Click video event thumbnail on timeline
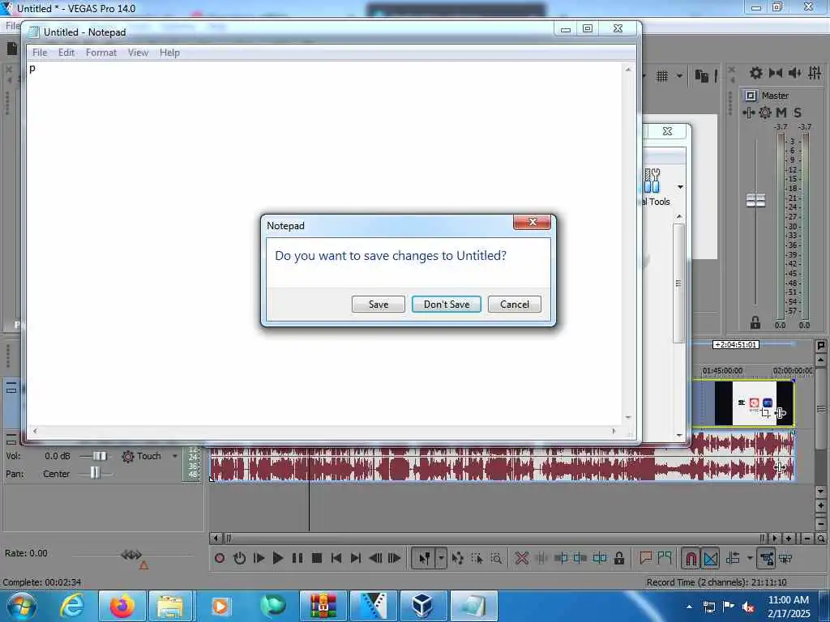 pos(753,403)
